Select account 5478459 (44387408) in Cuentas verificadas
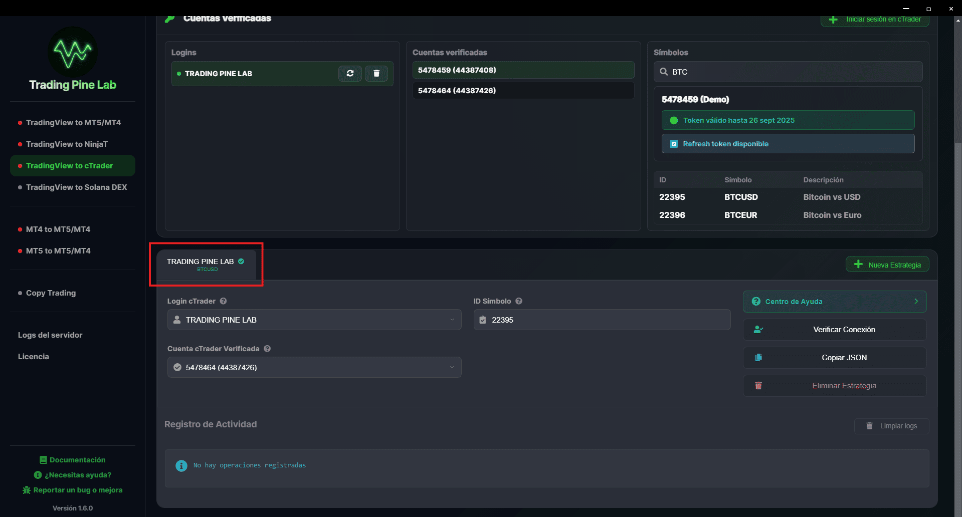 (522, 70)
